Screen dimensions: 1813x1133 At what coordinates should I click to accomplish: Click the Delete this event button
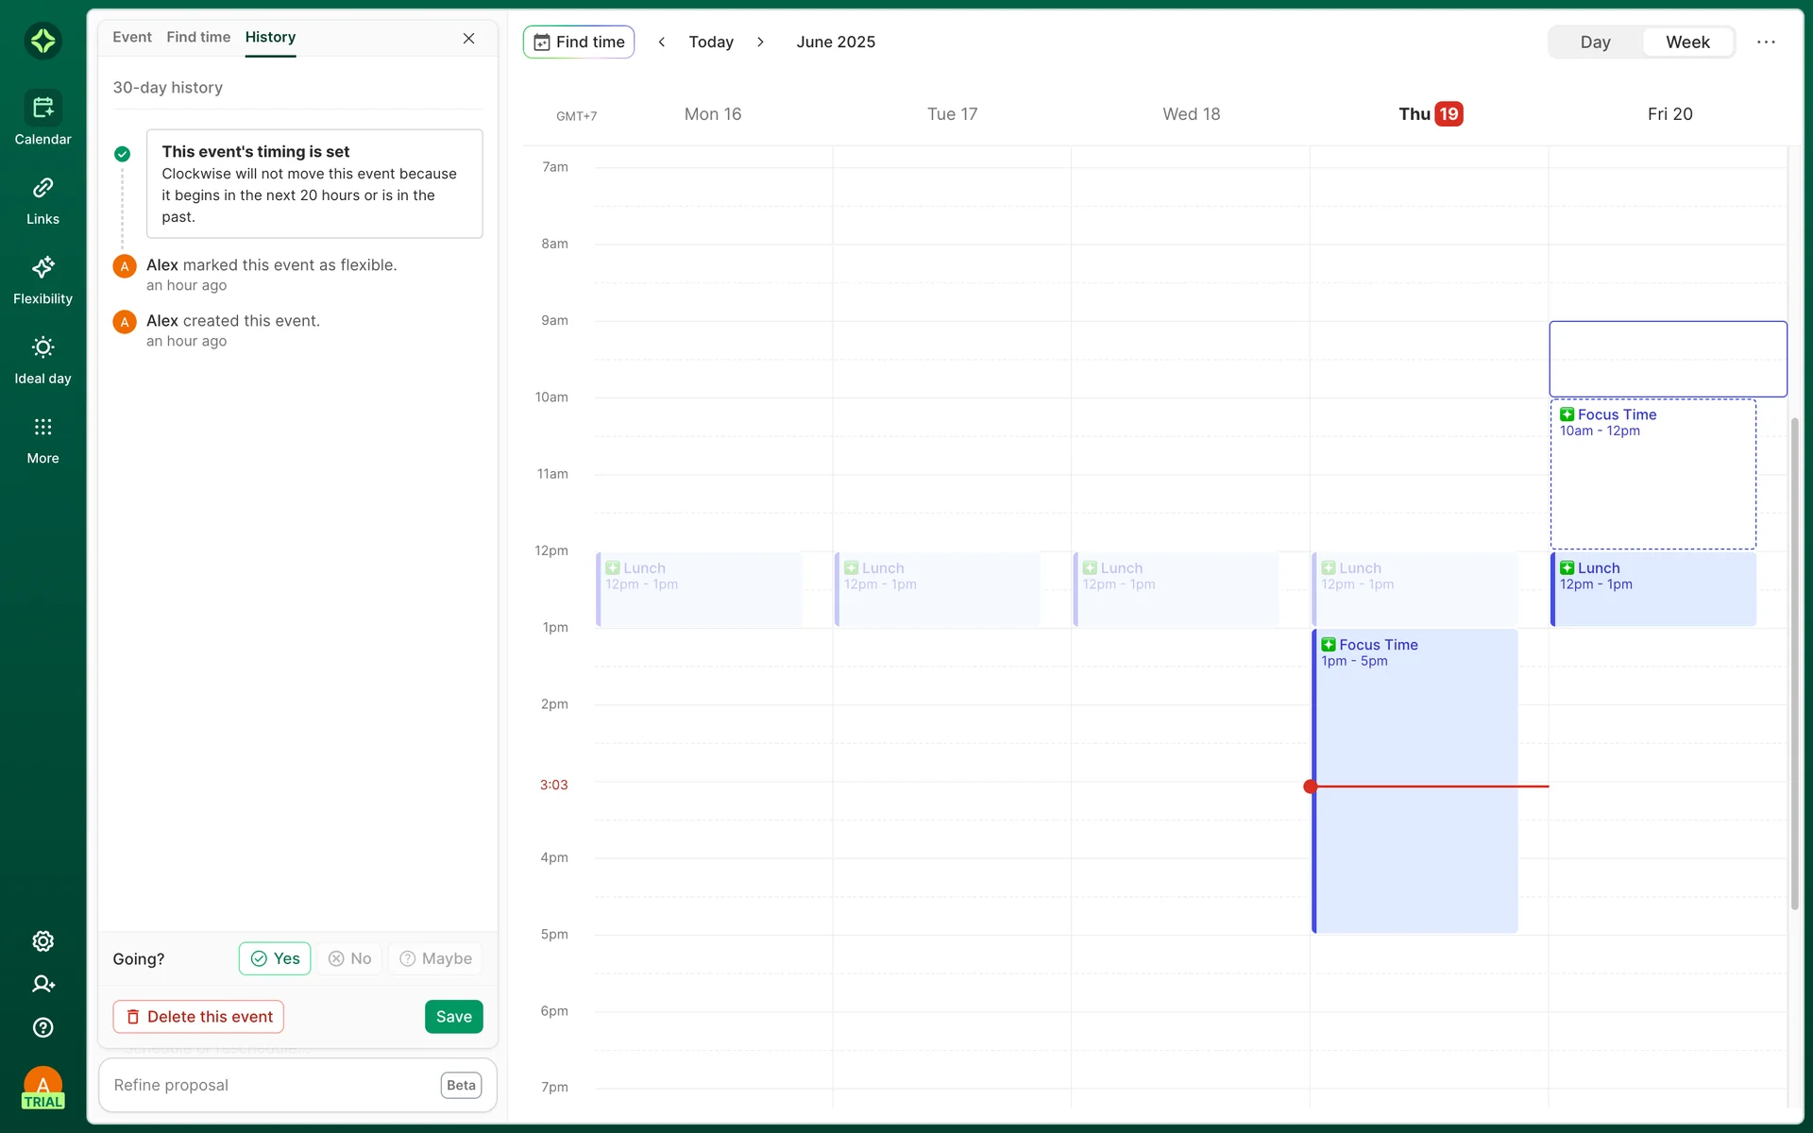pos(198,1017)
